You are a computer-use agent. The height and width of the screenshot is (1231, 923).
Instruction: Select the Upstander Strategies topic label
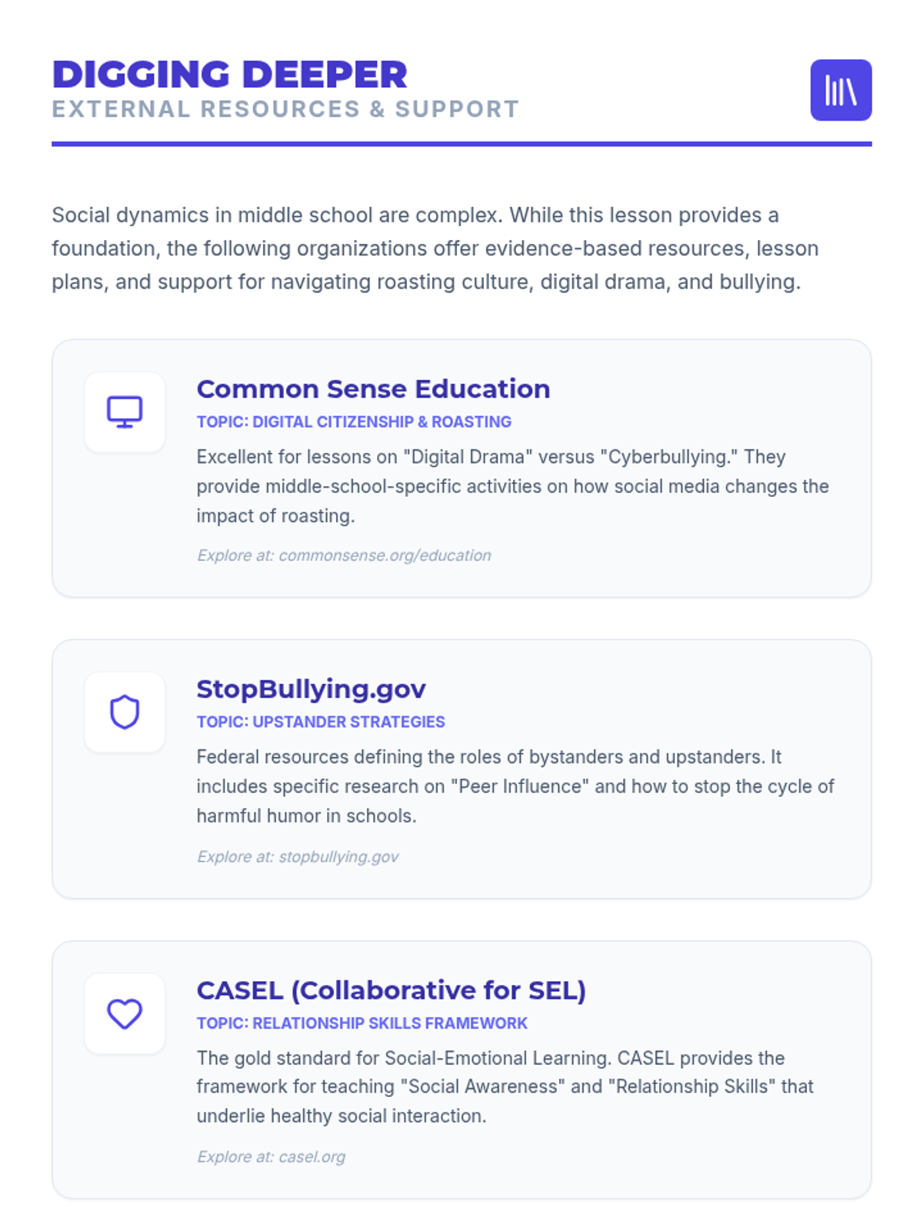[x=321, y=722]
